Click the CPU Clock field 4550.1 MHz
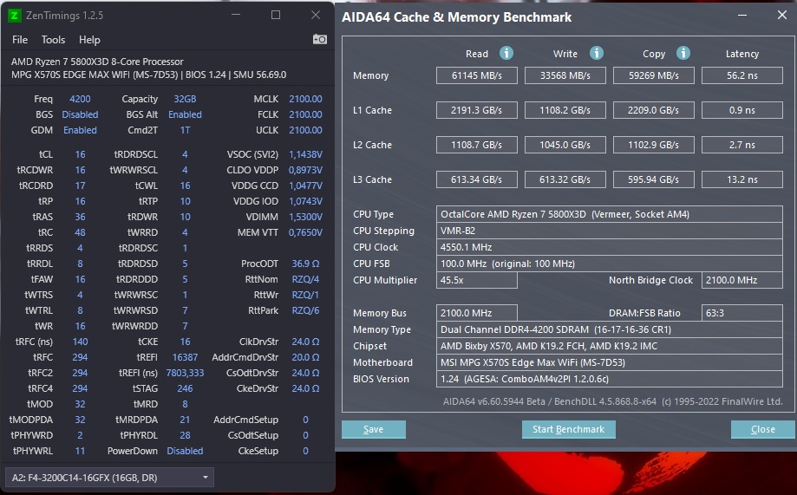The width and height of the screenshot is (797, 495). click(610, 248)
